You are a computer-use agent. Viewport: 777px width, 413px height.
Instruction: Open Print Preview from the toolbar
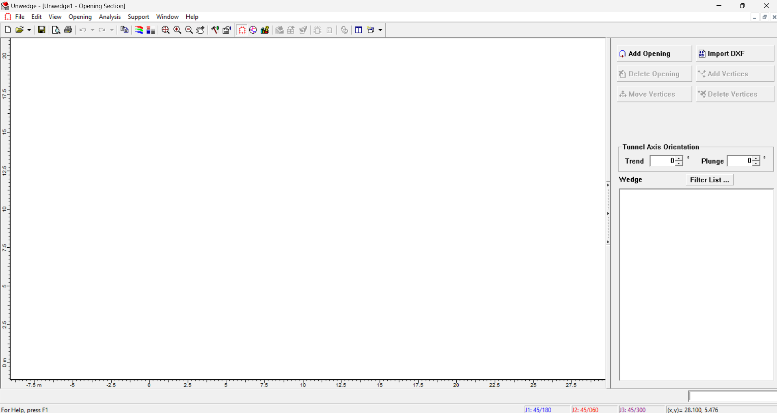pyautogui.click(x=56, y=30)
